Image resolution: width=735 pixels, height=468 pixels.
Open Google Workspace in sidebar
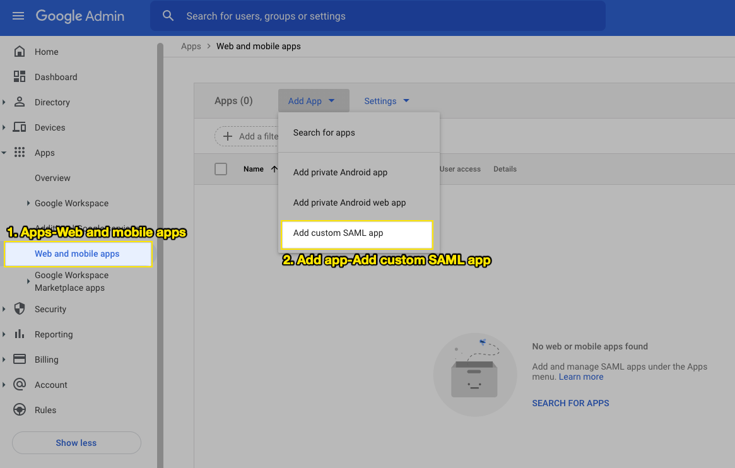72,203
